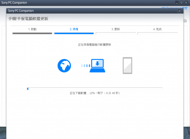Viewport: 190px width, 139px height.
Task: Close the software update dialog
Action: [x=179, y=11]
